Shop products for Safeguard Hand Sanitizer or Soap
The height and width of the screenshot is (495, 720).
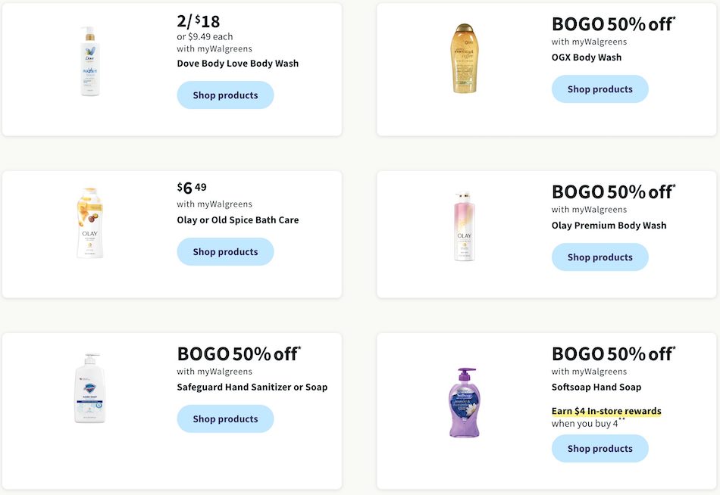225,419
